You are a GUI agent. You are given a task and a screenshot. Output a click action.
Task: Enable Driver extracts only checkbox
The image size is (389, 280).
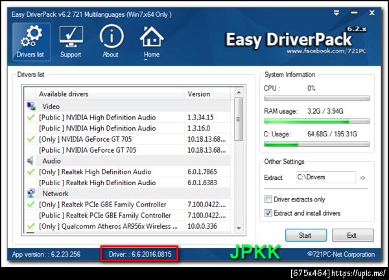click(x=268, y=199)
